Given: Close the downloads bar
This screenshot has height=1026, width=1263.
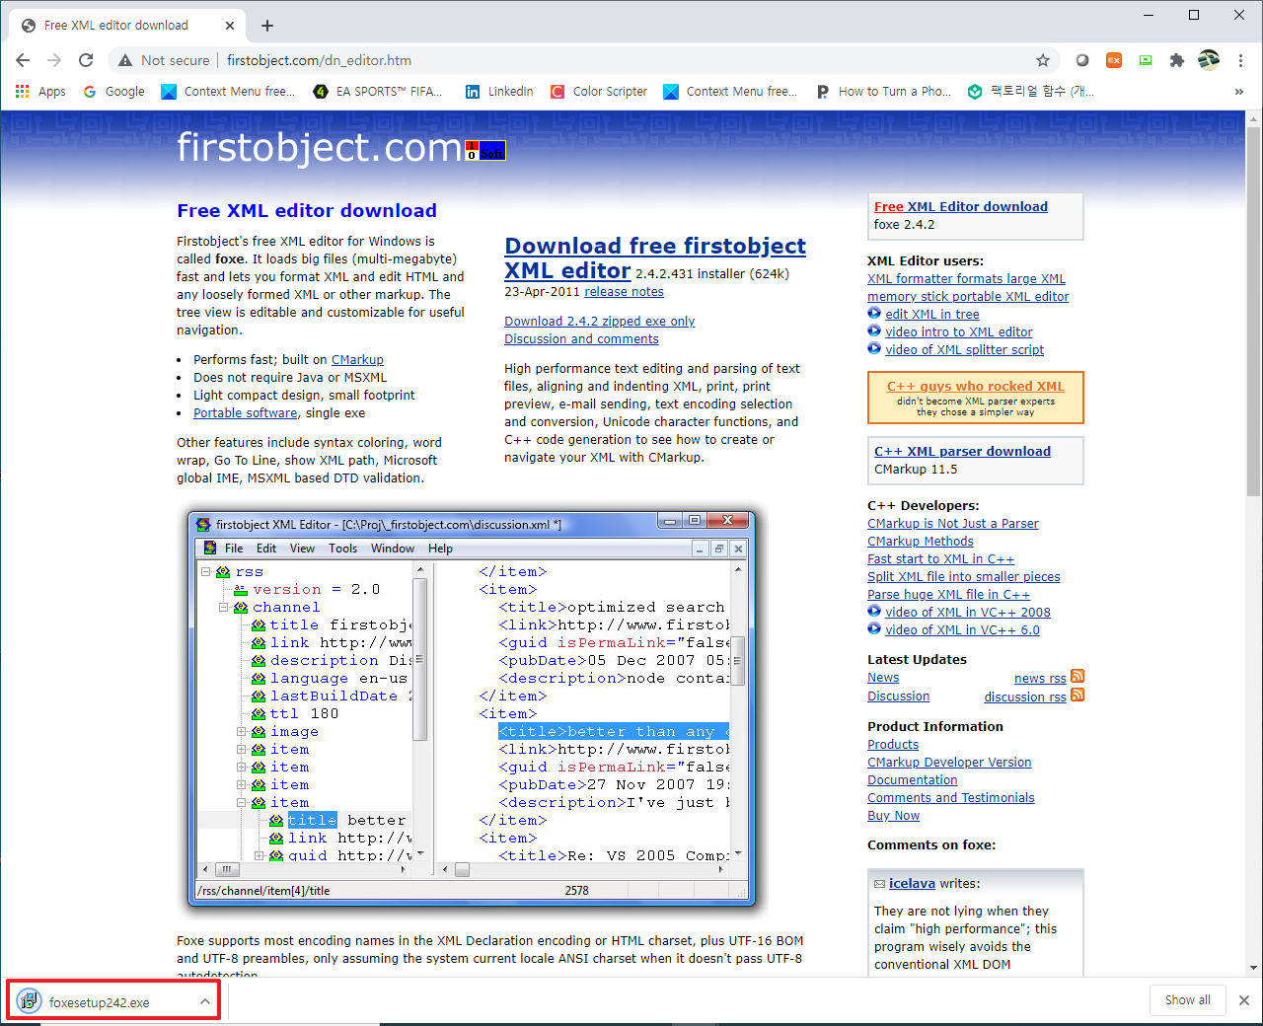Looking at the screenshot, I should pos(1244,1000).
